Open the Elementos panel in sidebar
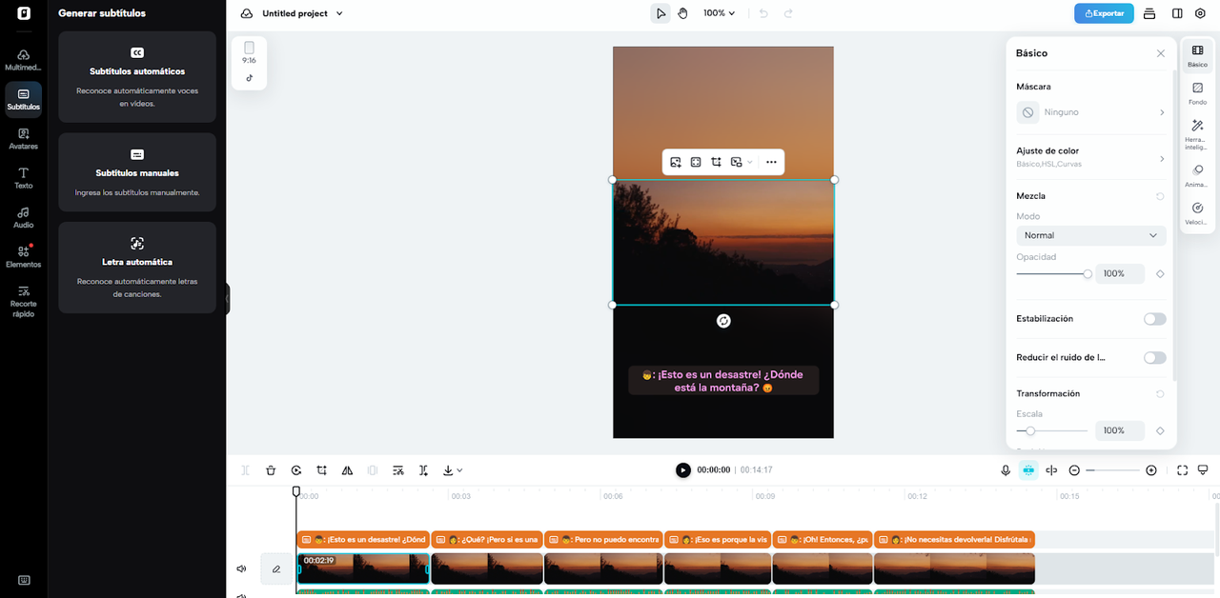Image resolution: width=1220 pixels, height=598 pixels. click(23, 256)
